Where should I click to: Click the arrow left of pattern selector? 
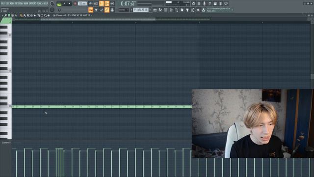coord(131,10)
